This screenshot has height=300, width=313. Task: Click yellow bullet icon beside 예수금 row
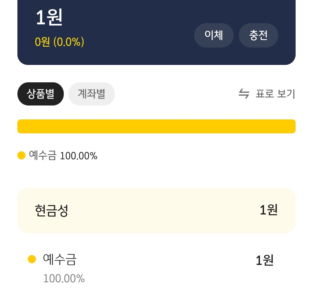(x=32, y=259)
